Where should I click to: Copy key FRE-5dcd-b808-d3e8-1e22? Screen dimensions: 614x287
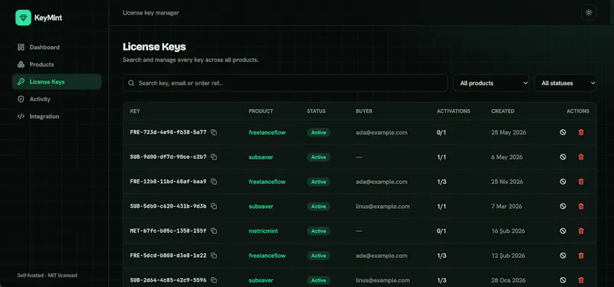coord(214,256)
